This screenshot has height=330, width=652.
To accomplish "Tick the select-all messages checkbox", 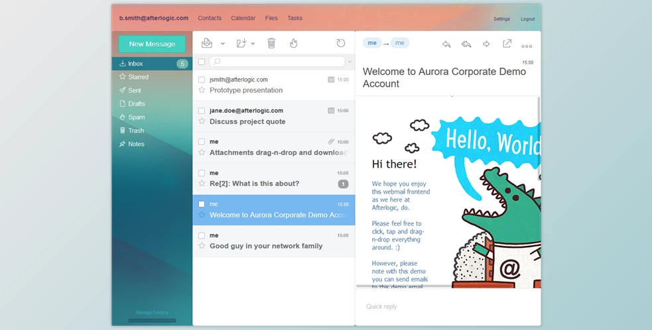I will (x=202, y=62).
